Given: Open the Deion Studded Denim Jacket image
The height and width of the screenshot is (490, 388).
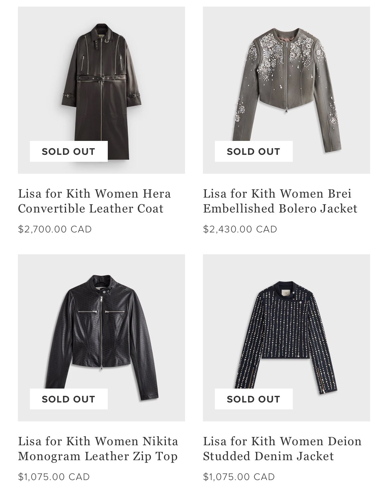Looking at the screenshot, I should point(286,335).
